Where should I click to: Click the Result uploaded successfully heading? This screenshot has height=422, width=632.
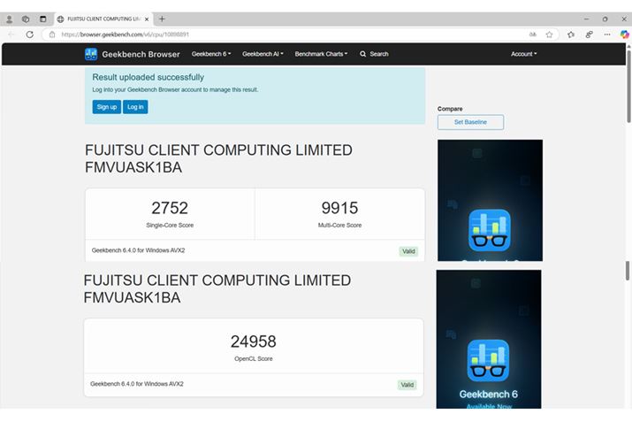(x=148, y=77)
